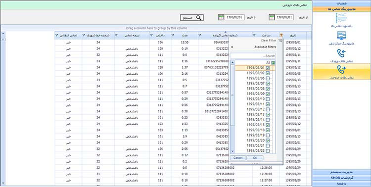Uncheck the 1395/02/13 filter checkbox
Viewport: 371px width, 187px height.
pyautogui.click(x=268, y=115)
